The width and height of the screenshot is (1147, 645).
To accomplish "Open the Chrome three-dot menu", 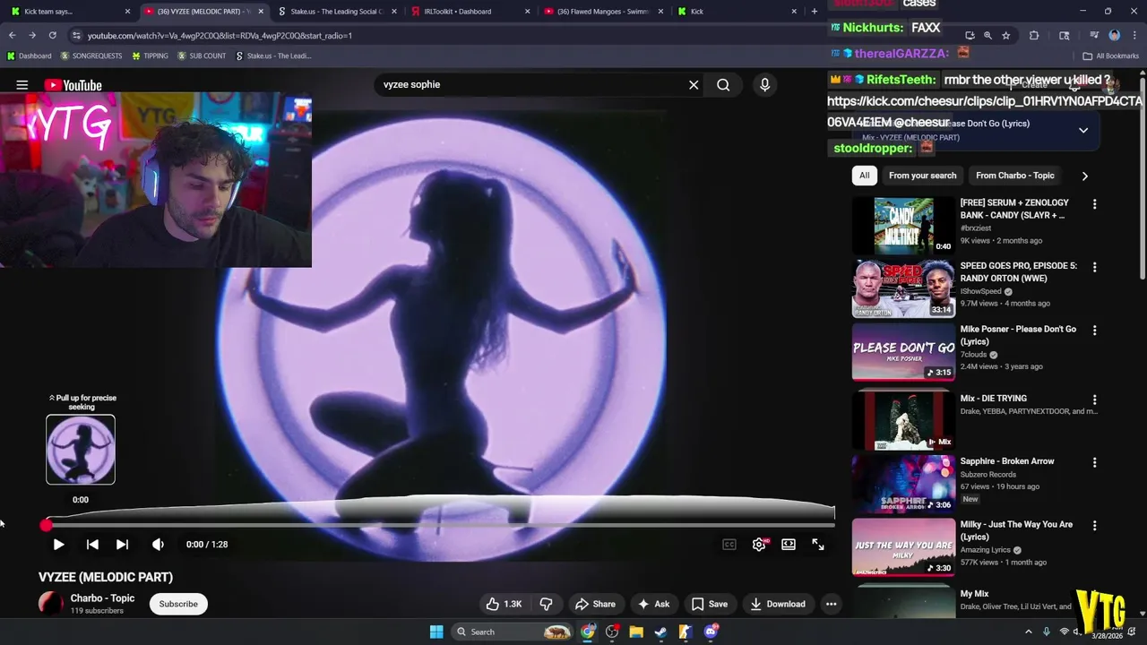I will click(x=1134, y=35).
